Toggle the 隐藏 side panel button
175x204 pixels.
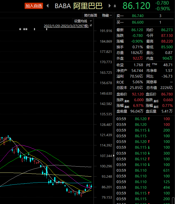(107, 15)
